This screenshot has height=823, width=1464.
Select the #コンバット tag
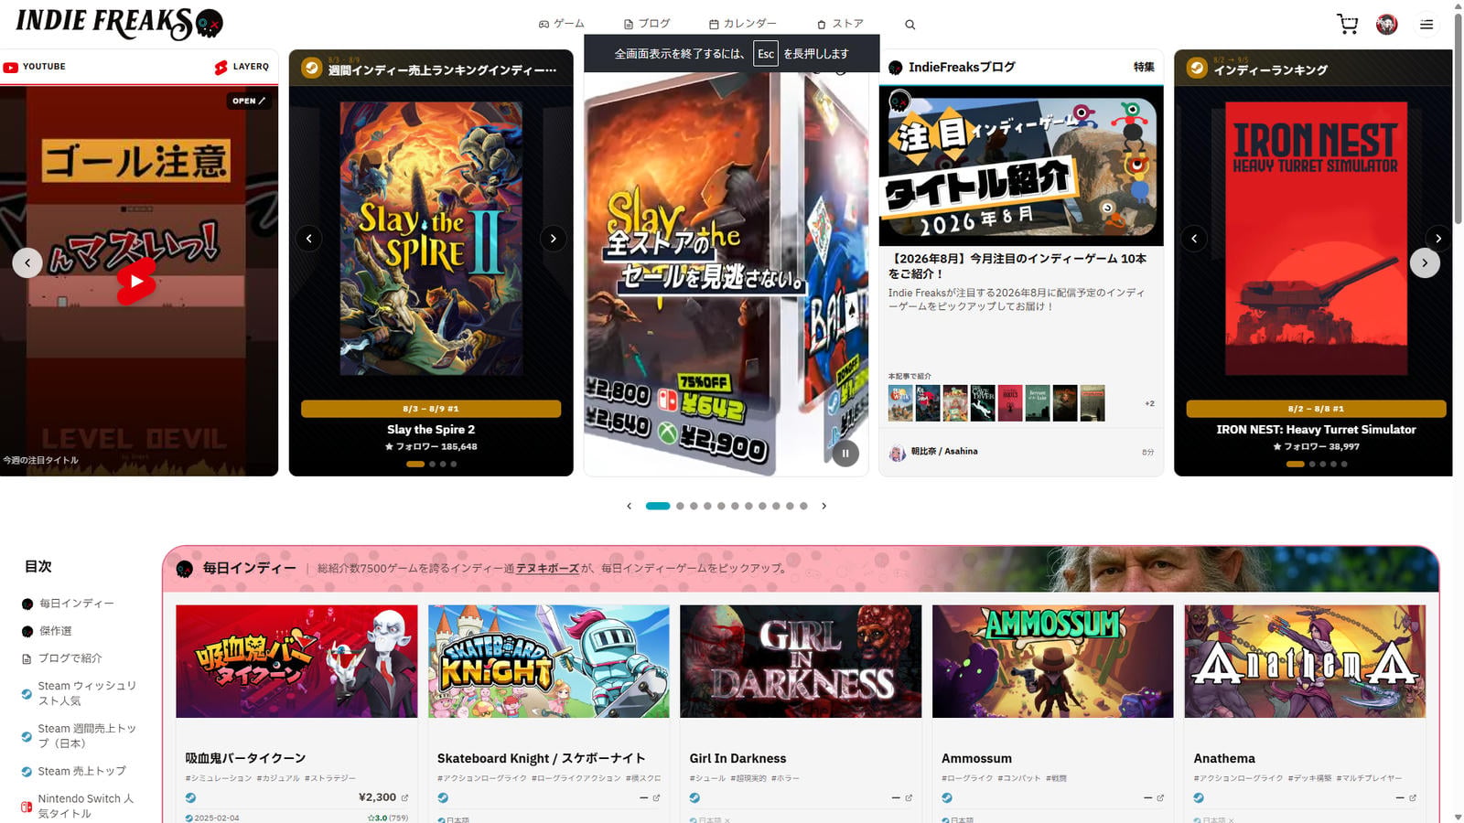pos(1019,778)
